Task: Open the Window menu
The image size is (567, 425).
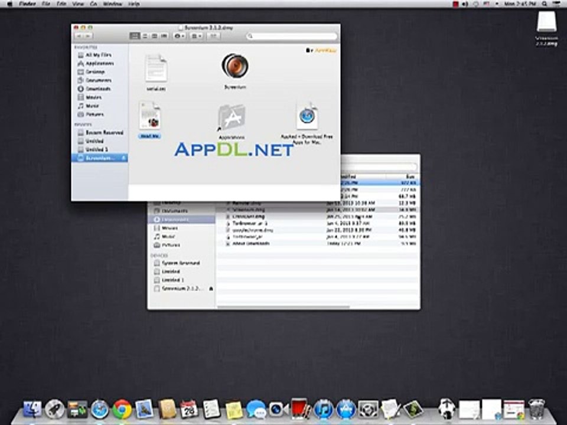Action: pos(112,4)
